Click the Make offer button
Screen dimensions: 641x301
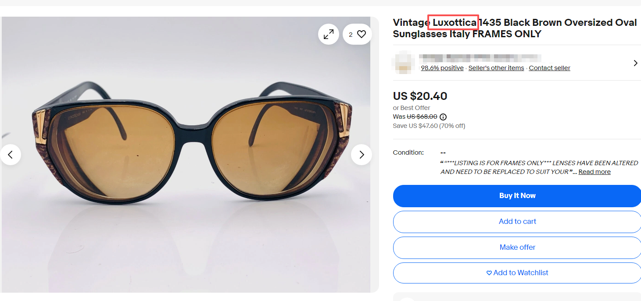(517, 248)
